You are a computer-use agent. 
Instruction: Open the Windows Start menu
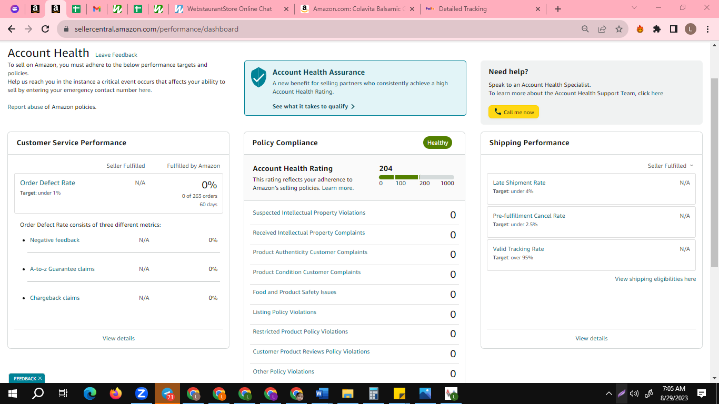(x=13, y=393)
